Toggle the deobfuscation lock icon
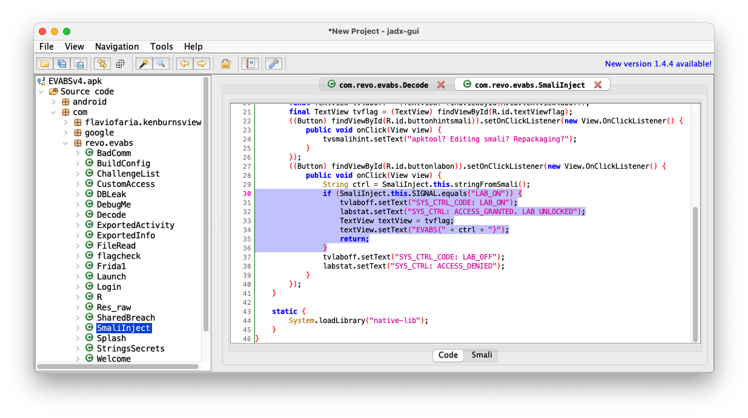This screenshot has height=418, width=748. [x=225, y=64]
